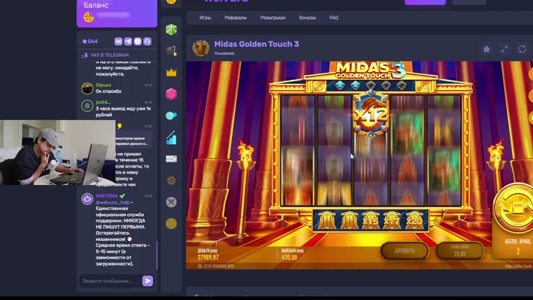Click the 564 online users counter
Screen dimensions: 533x300
tap(90, 41)
